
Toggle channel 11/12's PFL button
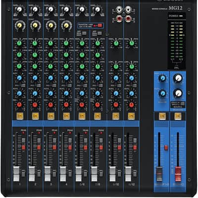coord(135,174)
